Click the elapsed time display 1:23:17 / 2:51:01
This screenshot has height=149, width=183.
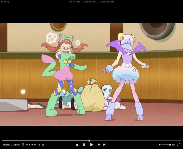pyautogui.click(x=12, y=145)
